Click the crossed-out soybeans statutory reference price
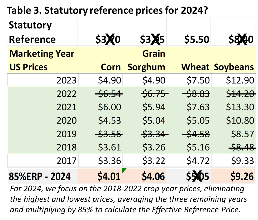 241,40
